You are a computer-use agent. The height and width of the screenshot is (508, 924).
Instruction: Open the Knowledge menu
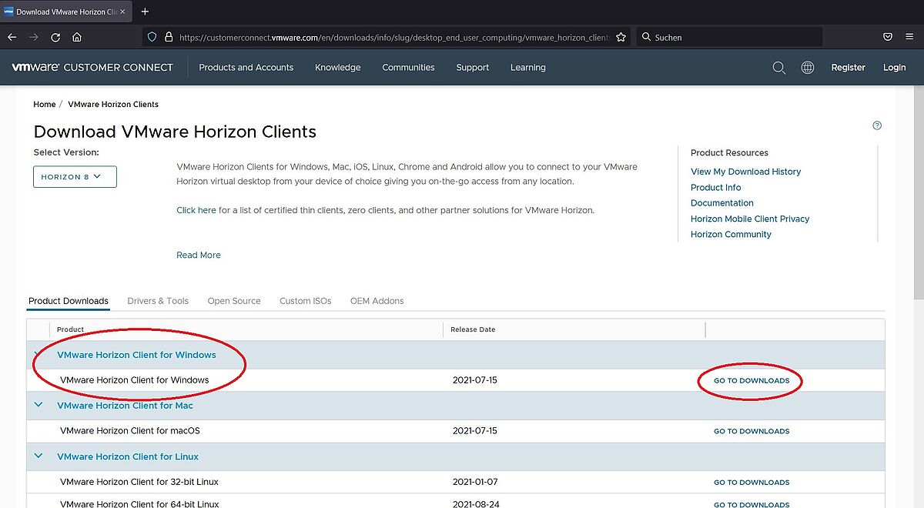338,68
